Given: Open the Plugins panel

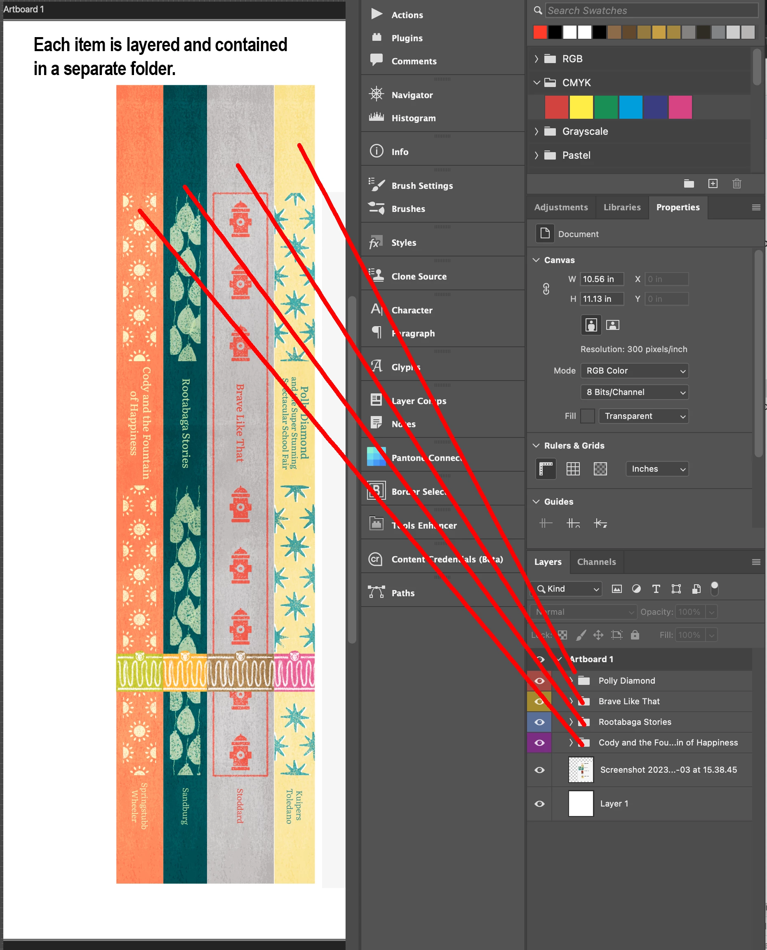Looking at the screenshot, I should pyautogui.click(x=397, y=38).
